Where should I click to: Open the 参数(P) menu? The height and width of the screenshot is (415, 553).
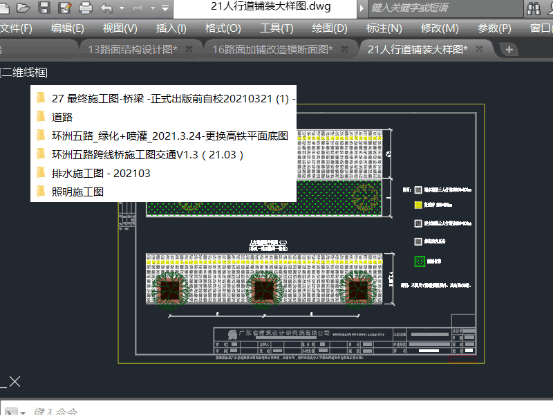[494, 28]
